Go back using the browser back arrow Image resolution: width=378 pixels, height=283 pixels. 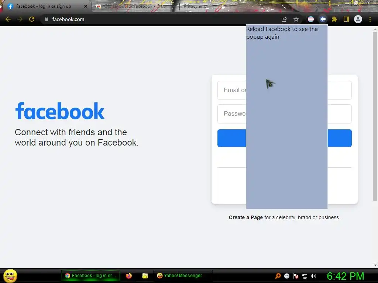pyautogui.click(x=8, y=19)
